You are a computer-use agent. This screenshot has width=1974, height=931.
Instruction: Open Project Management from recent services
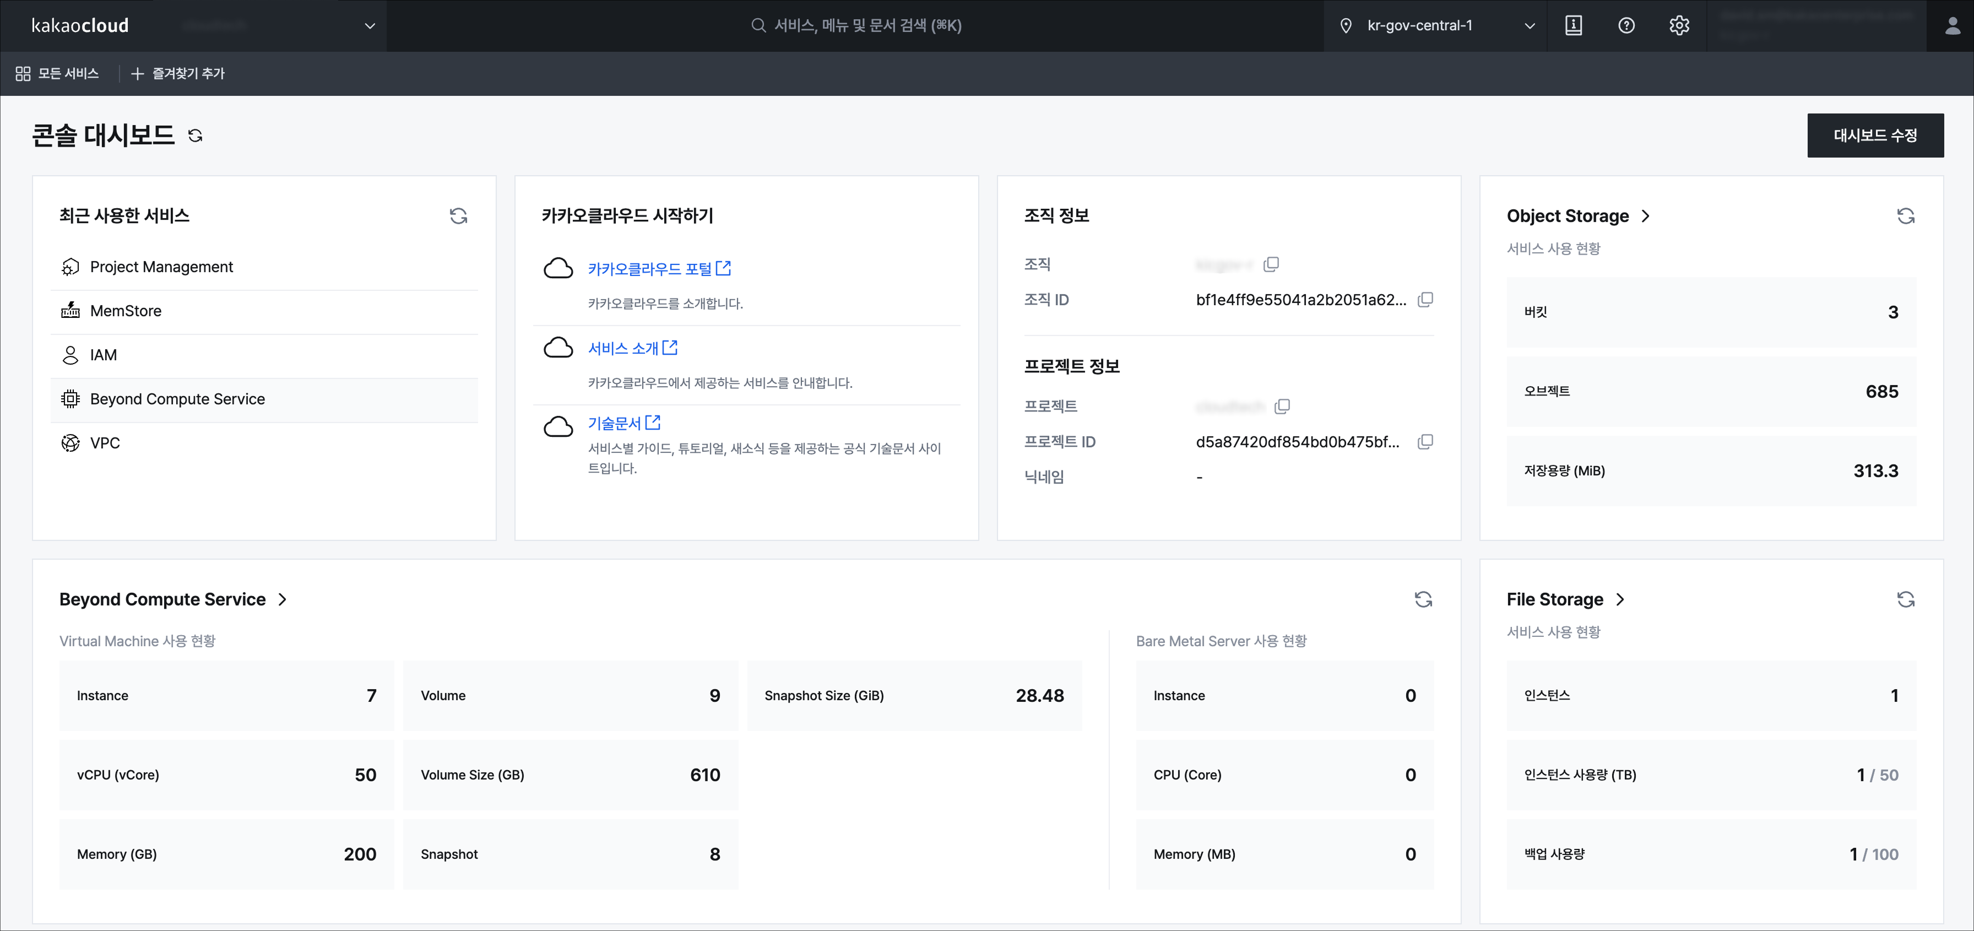pyautogui.click(x=264, y=267)
